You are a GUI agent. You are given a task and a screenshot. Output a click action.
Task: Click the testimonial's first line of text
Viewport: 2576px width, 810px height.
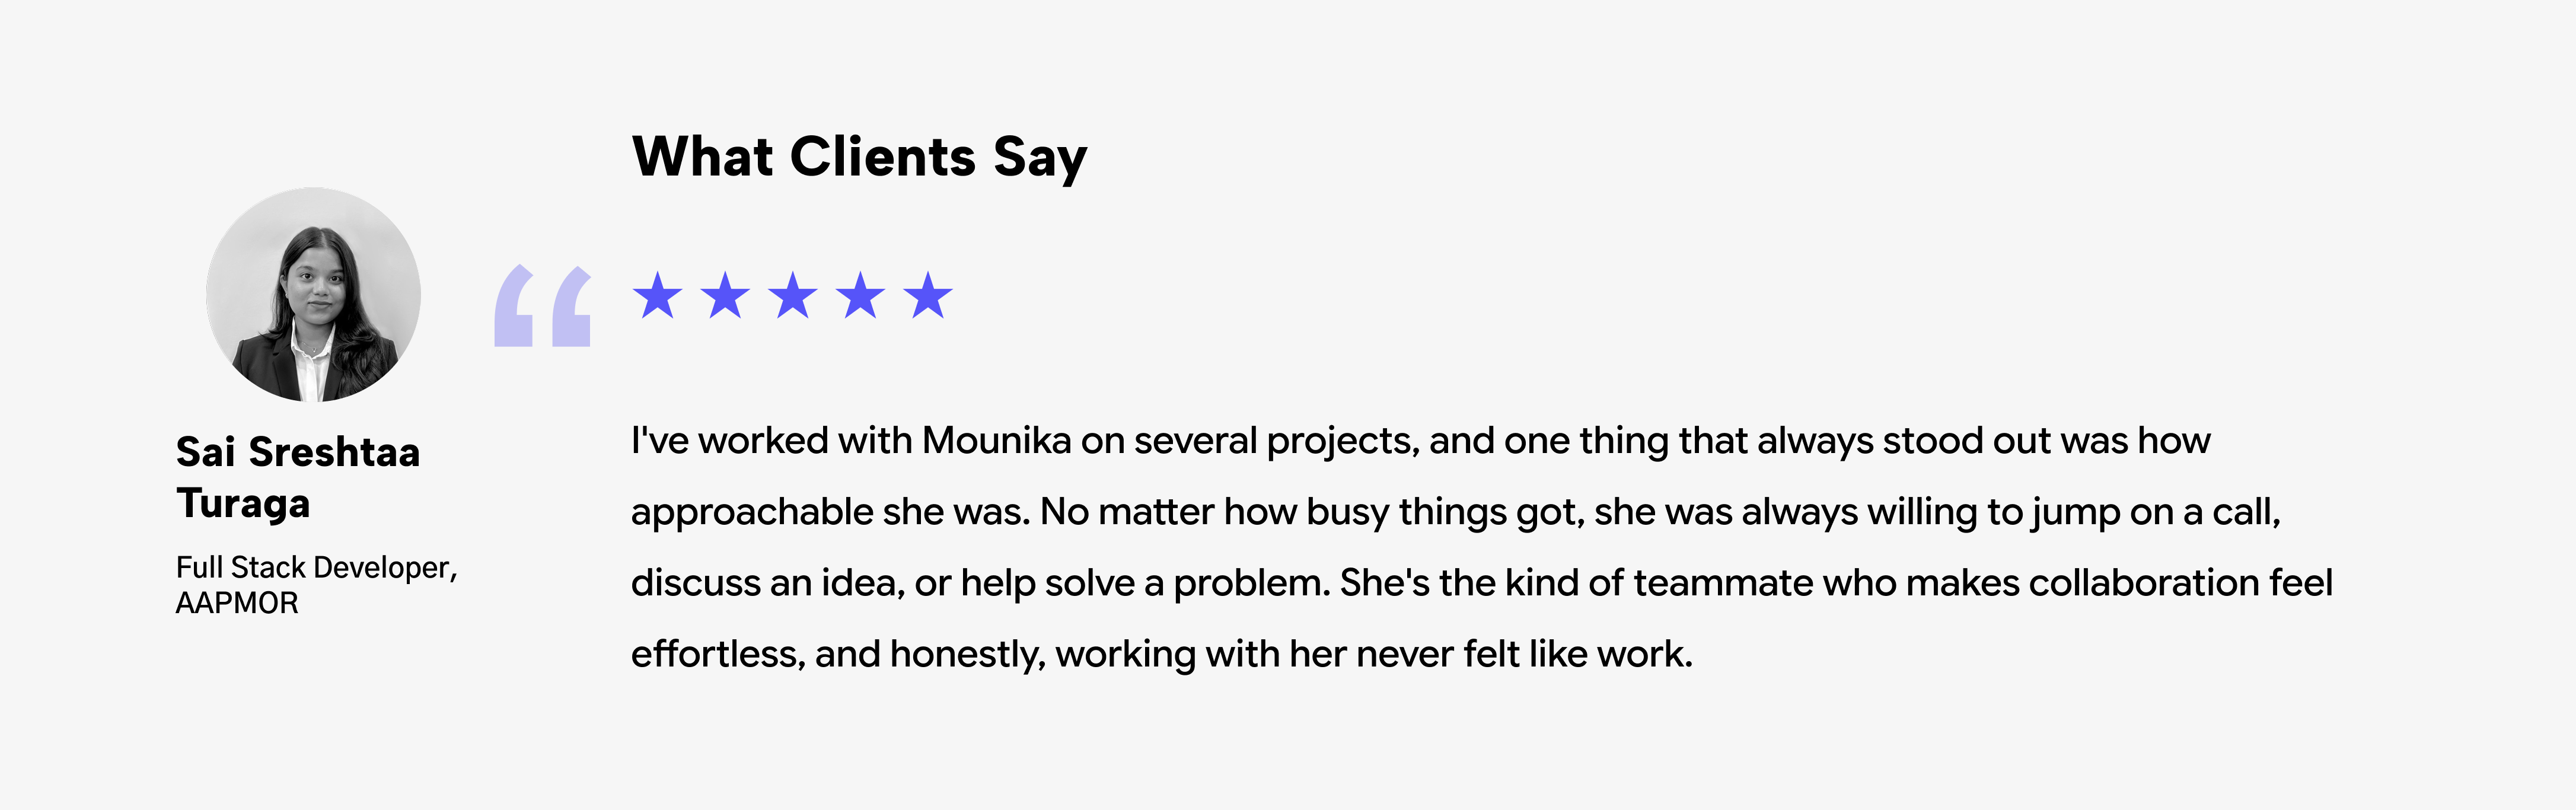pyautogui.click(x=1420, y=442)
